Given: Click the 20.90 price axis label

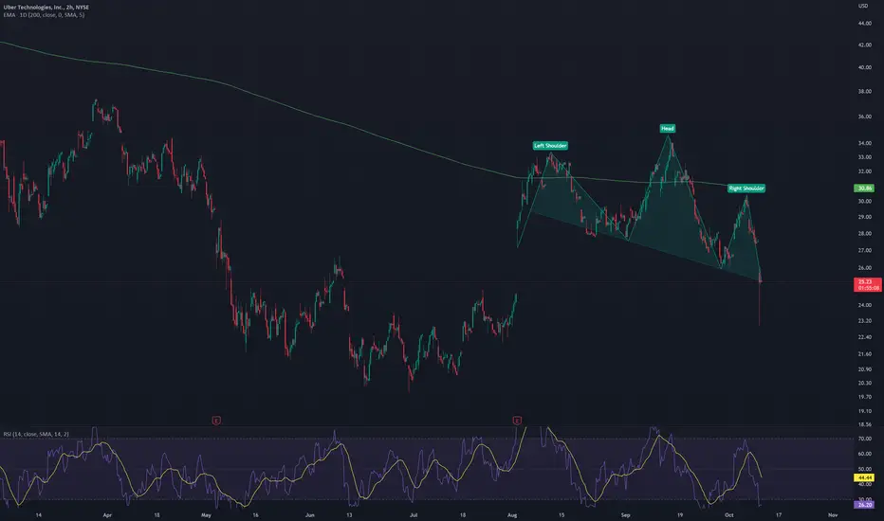Looking at the screenshot, I should click(x=864, y=369).
